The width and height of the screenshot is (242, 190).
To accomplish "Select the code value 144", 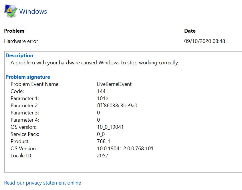I will click(x=101, y=91).
